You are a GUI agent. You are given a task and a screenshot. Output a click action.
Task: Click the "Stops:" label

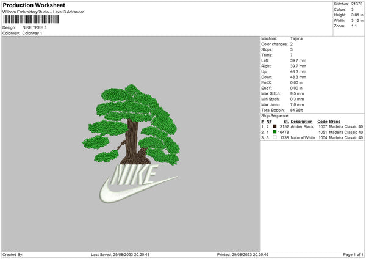(x=267, y=50)
